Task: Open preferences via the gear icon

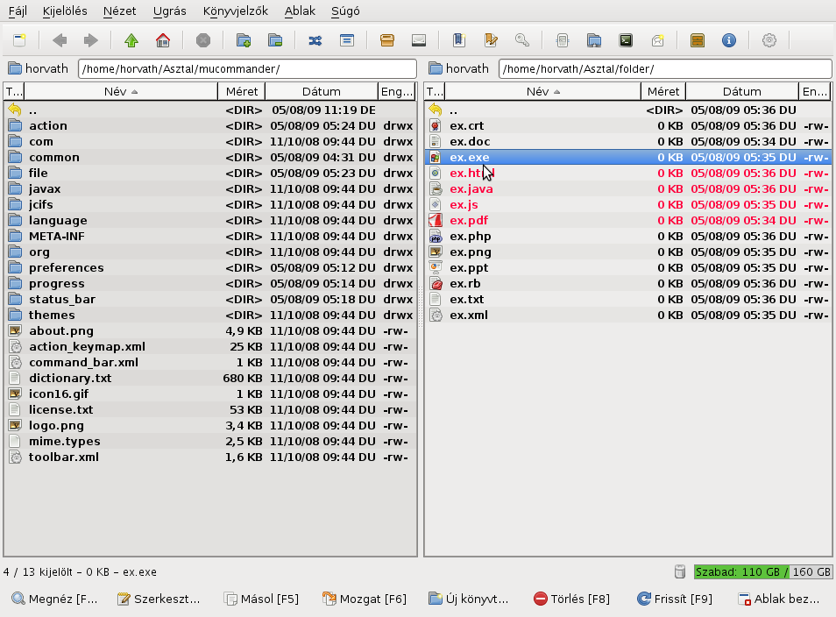Action: point(769,40)
